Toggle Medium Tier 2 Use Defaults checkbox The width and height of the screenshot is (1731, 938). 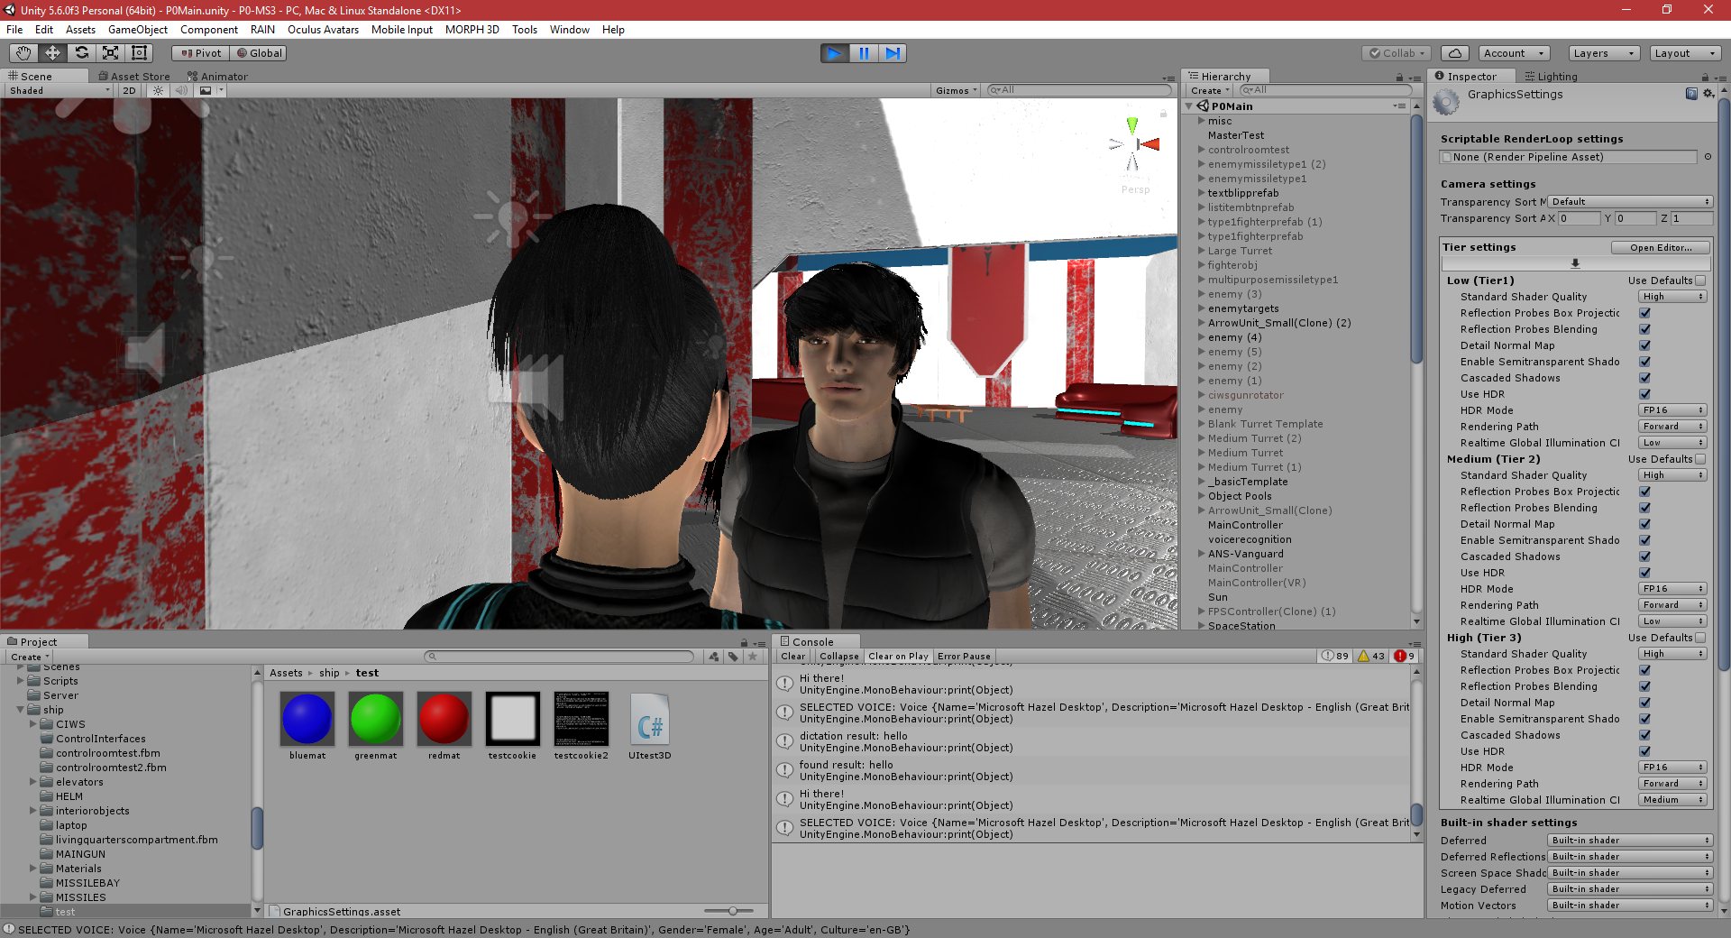[x=1700, y=459]
